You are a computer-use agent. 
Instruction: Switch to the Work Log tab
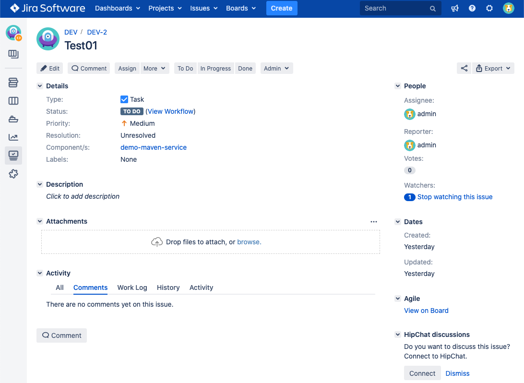click(x=132, y=287)
